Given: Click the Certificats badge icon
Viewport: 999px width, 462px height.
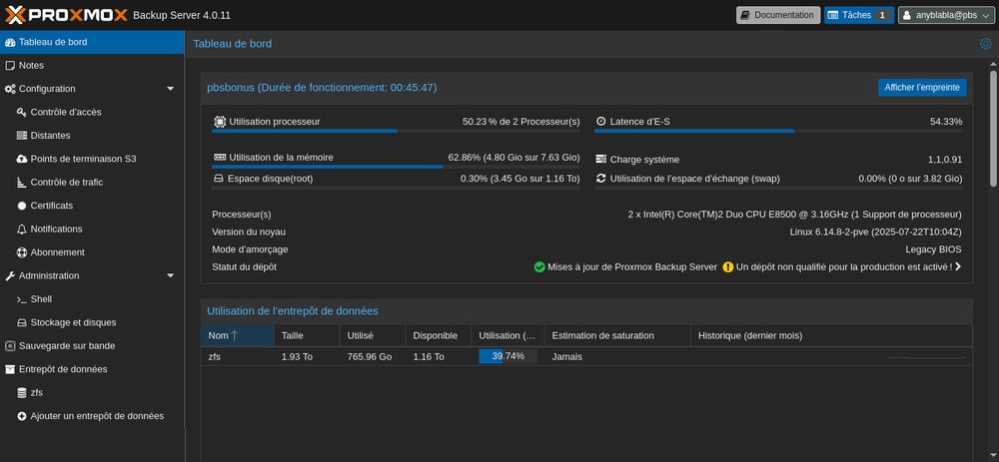Looking at the screenshot, I should point(22,206).
